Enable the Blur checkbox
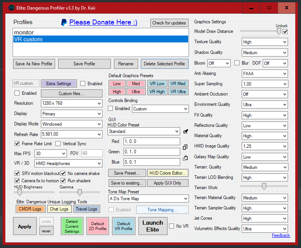Image resolution: width=301 pixels, height=248 pixels. 237,63
